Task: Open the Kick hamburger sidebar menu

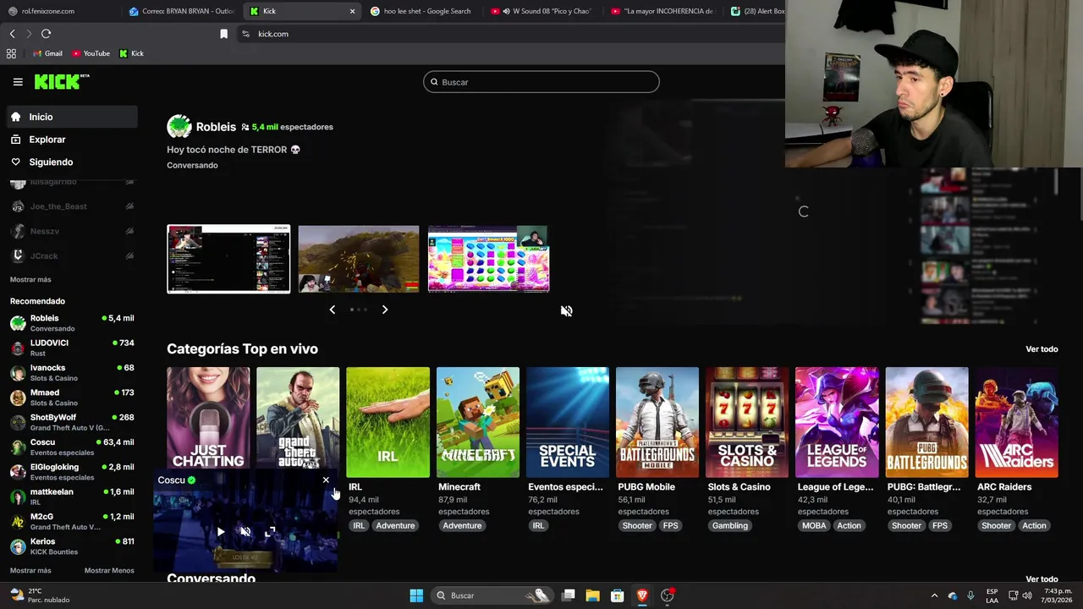Action: click(18, 82)
